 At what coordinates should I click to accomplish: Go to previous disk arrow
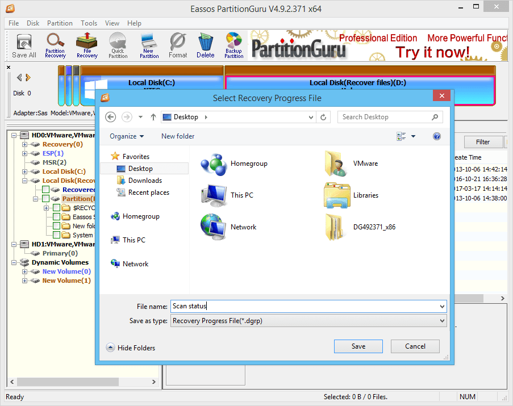19,77
